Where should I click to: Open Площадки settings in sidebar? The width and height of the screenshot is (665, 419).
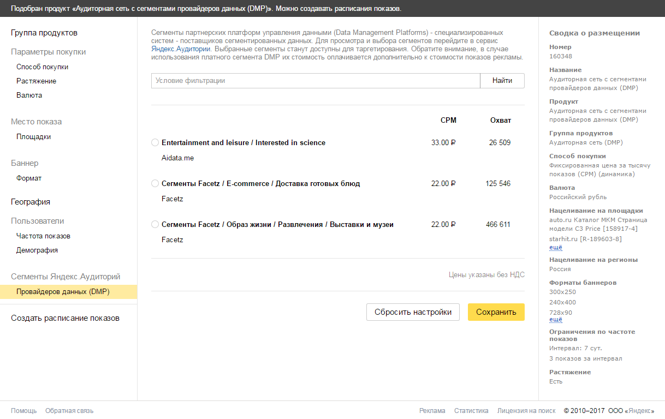click(33, 137)
